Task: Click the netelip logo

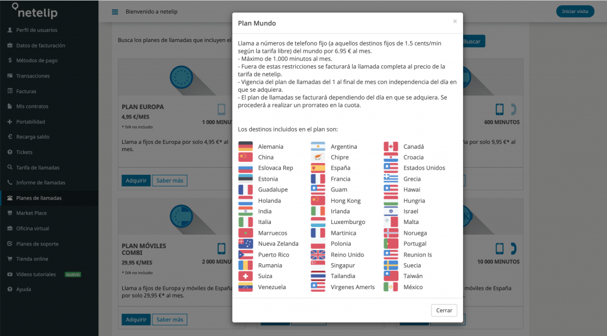Action: [35, 11]
